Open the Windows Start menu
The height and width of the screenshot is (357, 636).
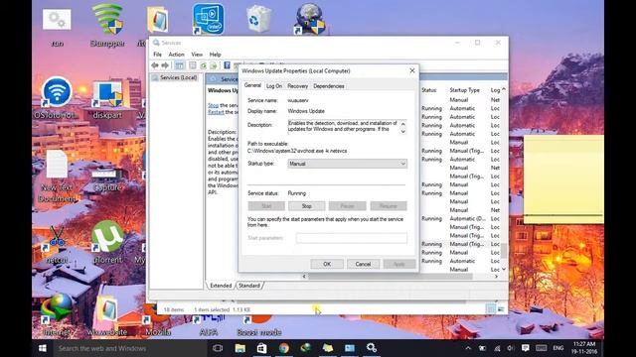(x=42, y=348)
